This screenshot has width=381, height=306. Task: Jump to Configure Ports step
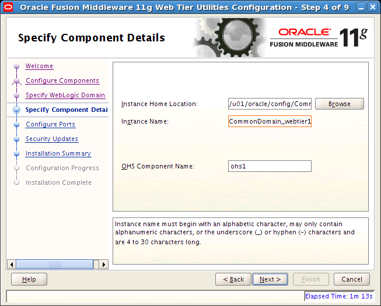point(51,124)
